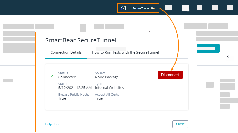
Task: Click the Accept All Certs label
Action: (x=107, y=94)
